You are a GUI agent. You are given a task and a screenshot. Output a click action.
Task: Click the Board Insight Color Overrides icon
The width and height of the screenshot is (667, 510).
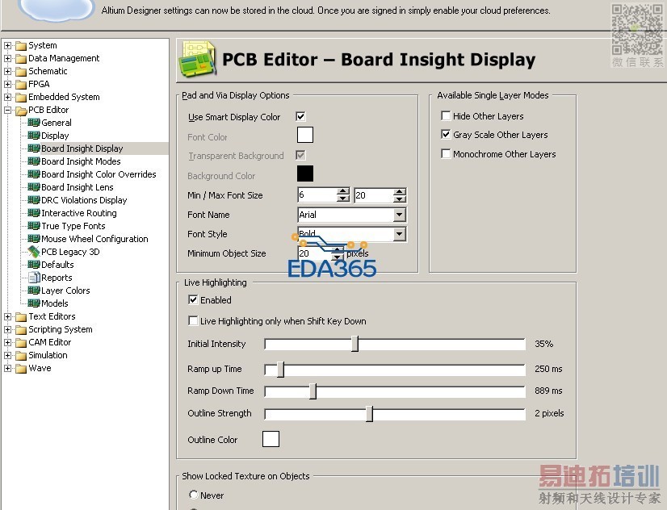click(x=34, y=174)
